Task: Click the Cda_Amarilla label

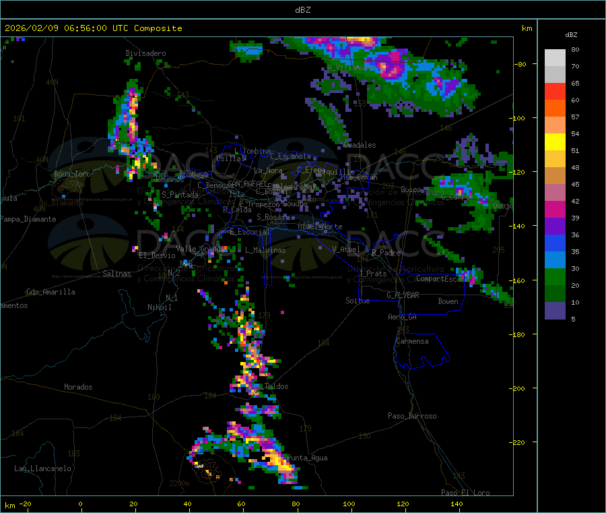Action: (x=50, y=292)
